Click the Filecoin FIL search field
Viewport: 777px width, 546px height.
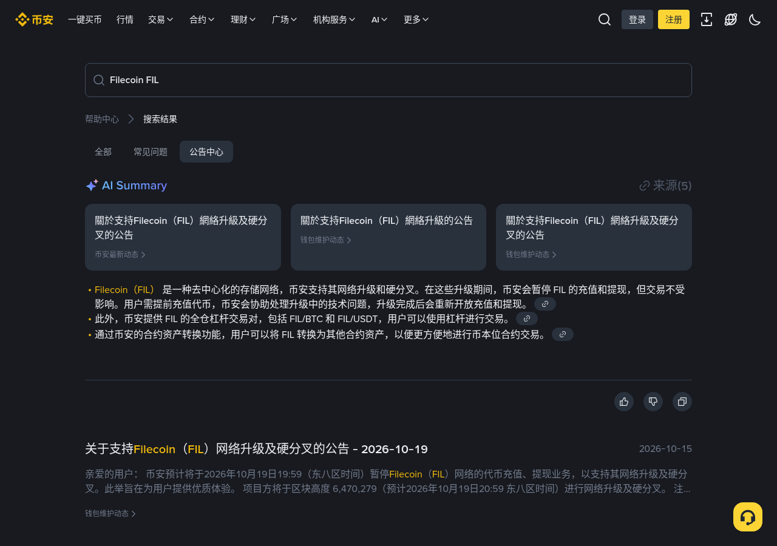click(388, 80)
